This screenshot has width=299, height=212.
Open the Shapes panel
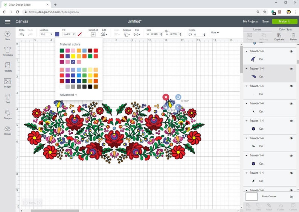(x=8, y=113)
